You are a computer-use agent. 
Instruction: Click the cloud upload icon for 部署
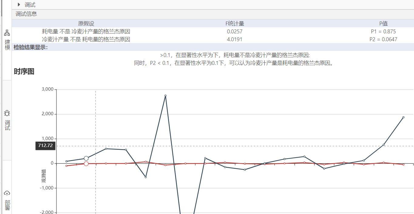[7, 193]
